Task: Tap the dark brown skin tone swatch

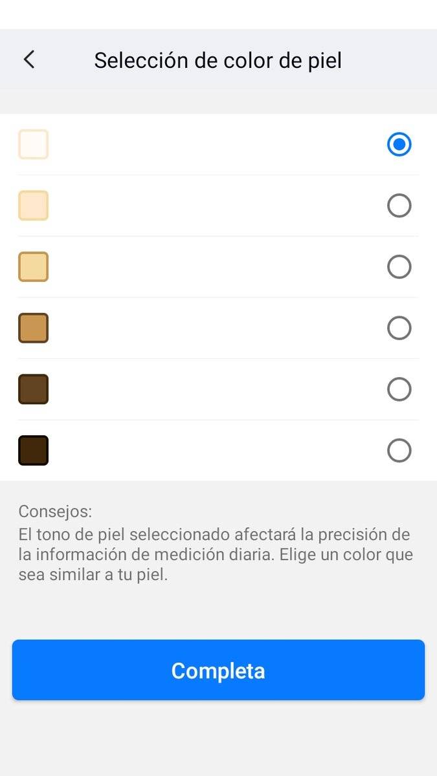Action: [x=33, y=389]
